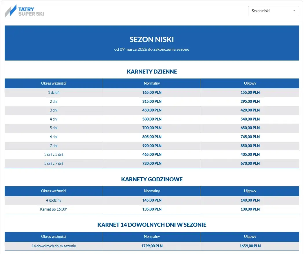Click the 1799,00 PLN normal price
This screenshot has height=254, width=304.
click(x=152, y=246)
